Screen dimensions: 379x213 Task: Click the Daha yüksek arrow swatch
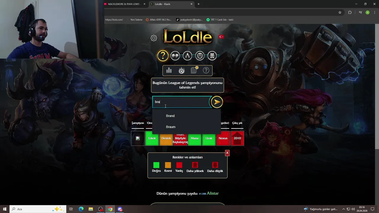[x=195, y=165]
